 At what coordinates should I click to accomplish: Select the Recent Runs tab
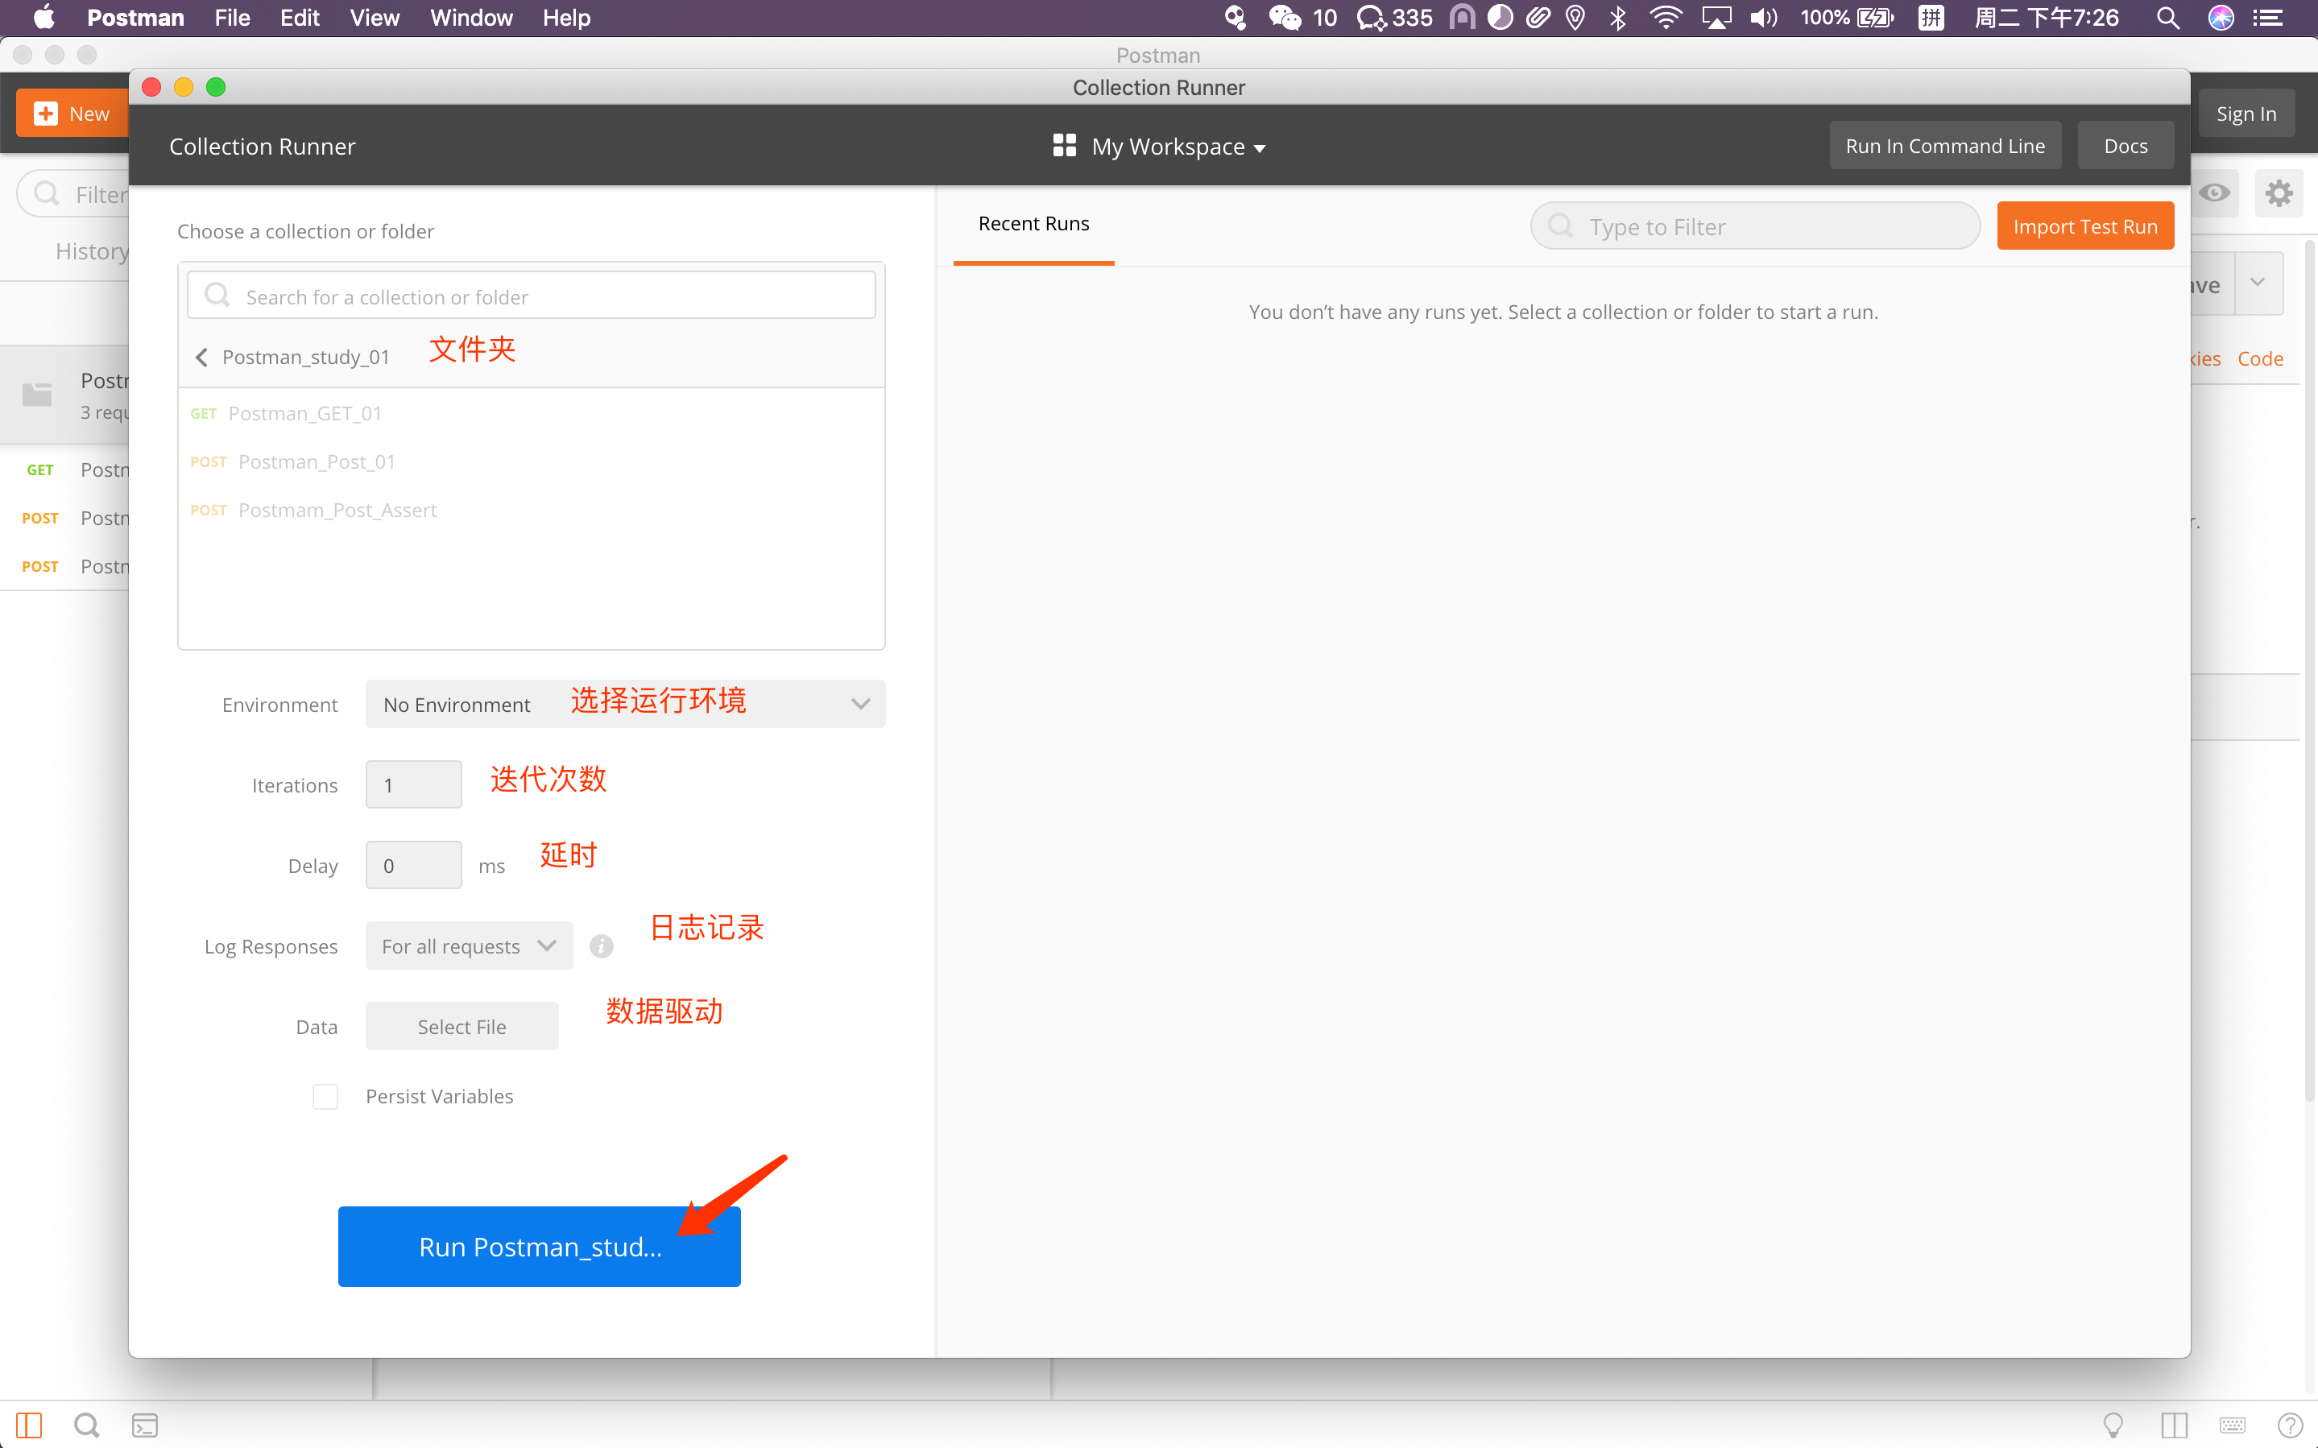click(1033, 223)
